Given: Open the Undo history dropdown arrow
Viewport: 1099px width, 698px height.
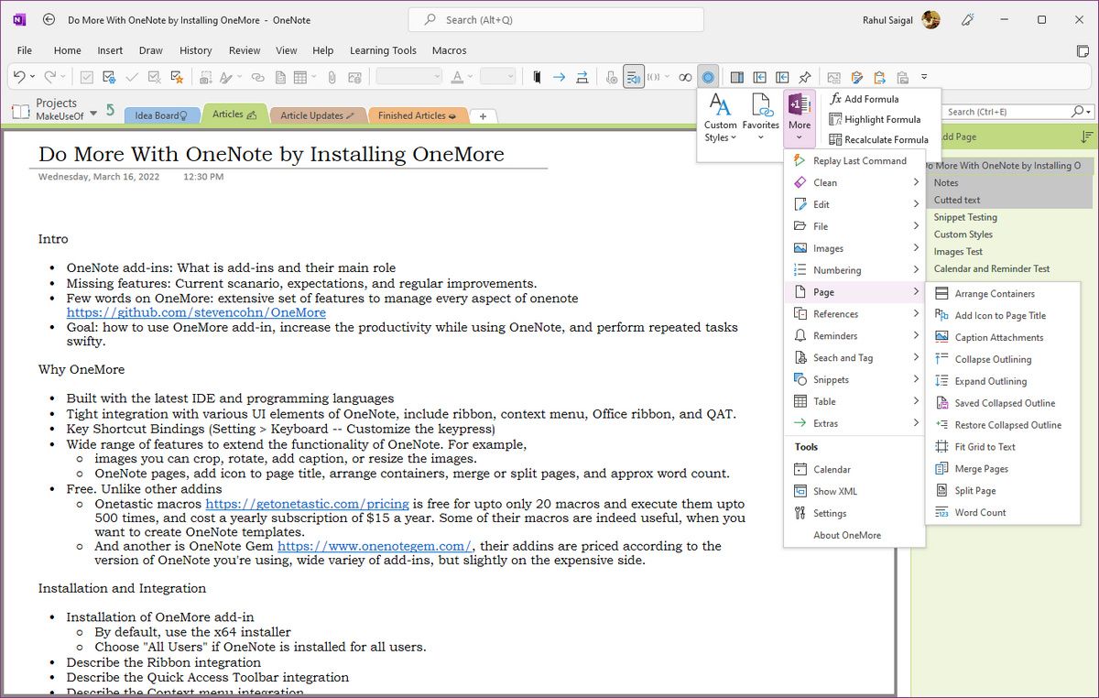Looking at the screenshot, I should pos(33,77).
